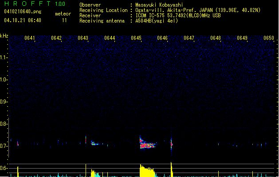The width and height of the screenshot is (279, 177).
Task: Click the meteor count value 11
Action: pos(64,20)
